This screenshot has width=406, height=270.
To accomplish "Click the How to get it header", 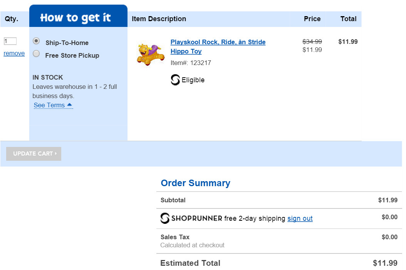I will click(x=75, y=18).
